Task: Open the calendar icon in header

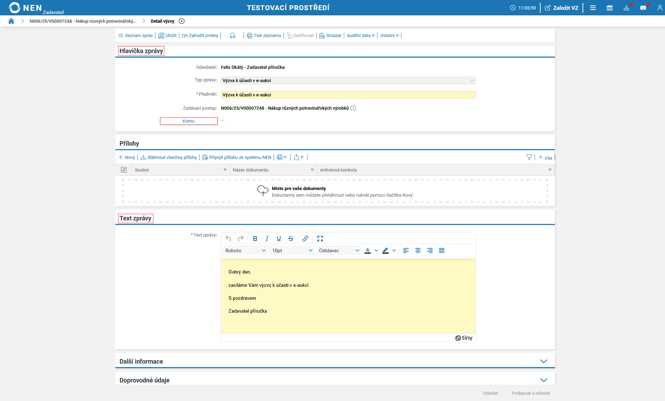Action: pyautogui.click(x=609, y=8)
